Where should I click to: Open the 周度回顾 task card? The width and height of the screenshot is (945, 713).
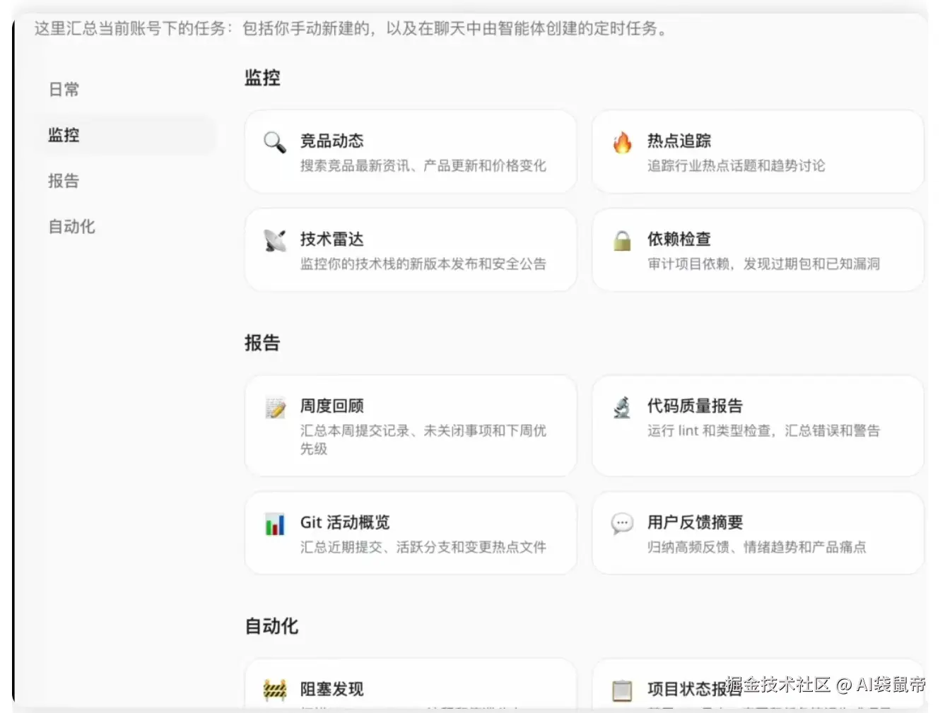(410, 425)
